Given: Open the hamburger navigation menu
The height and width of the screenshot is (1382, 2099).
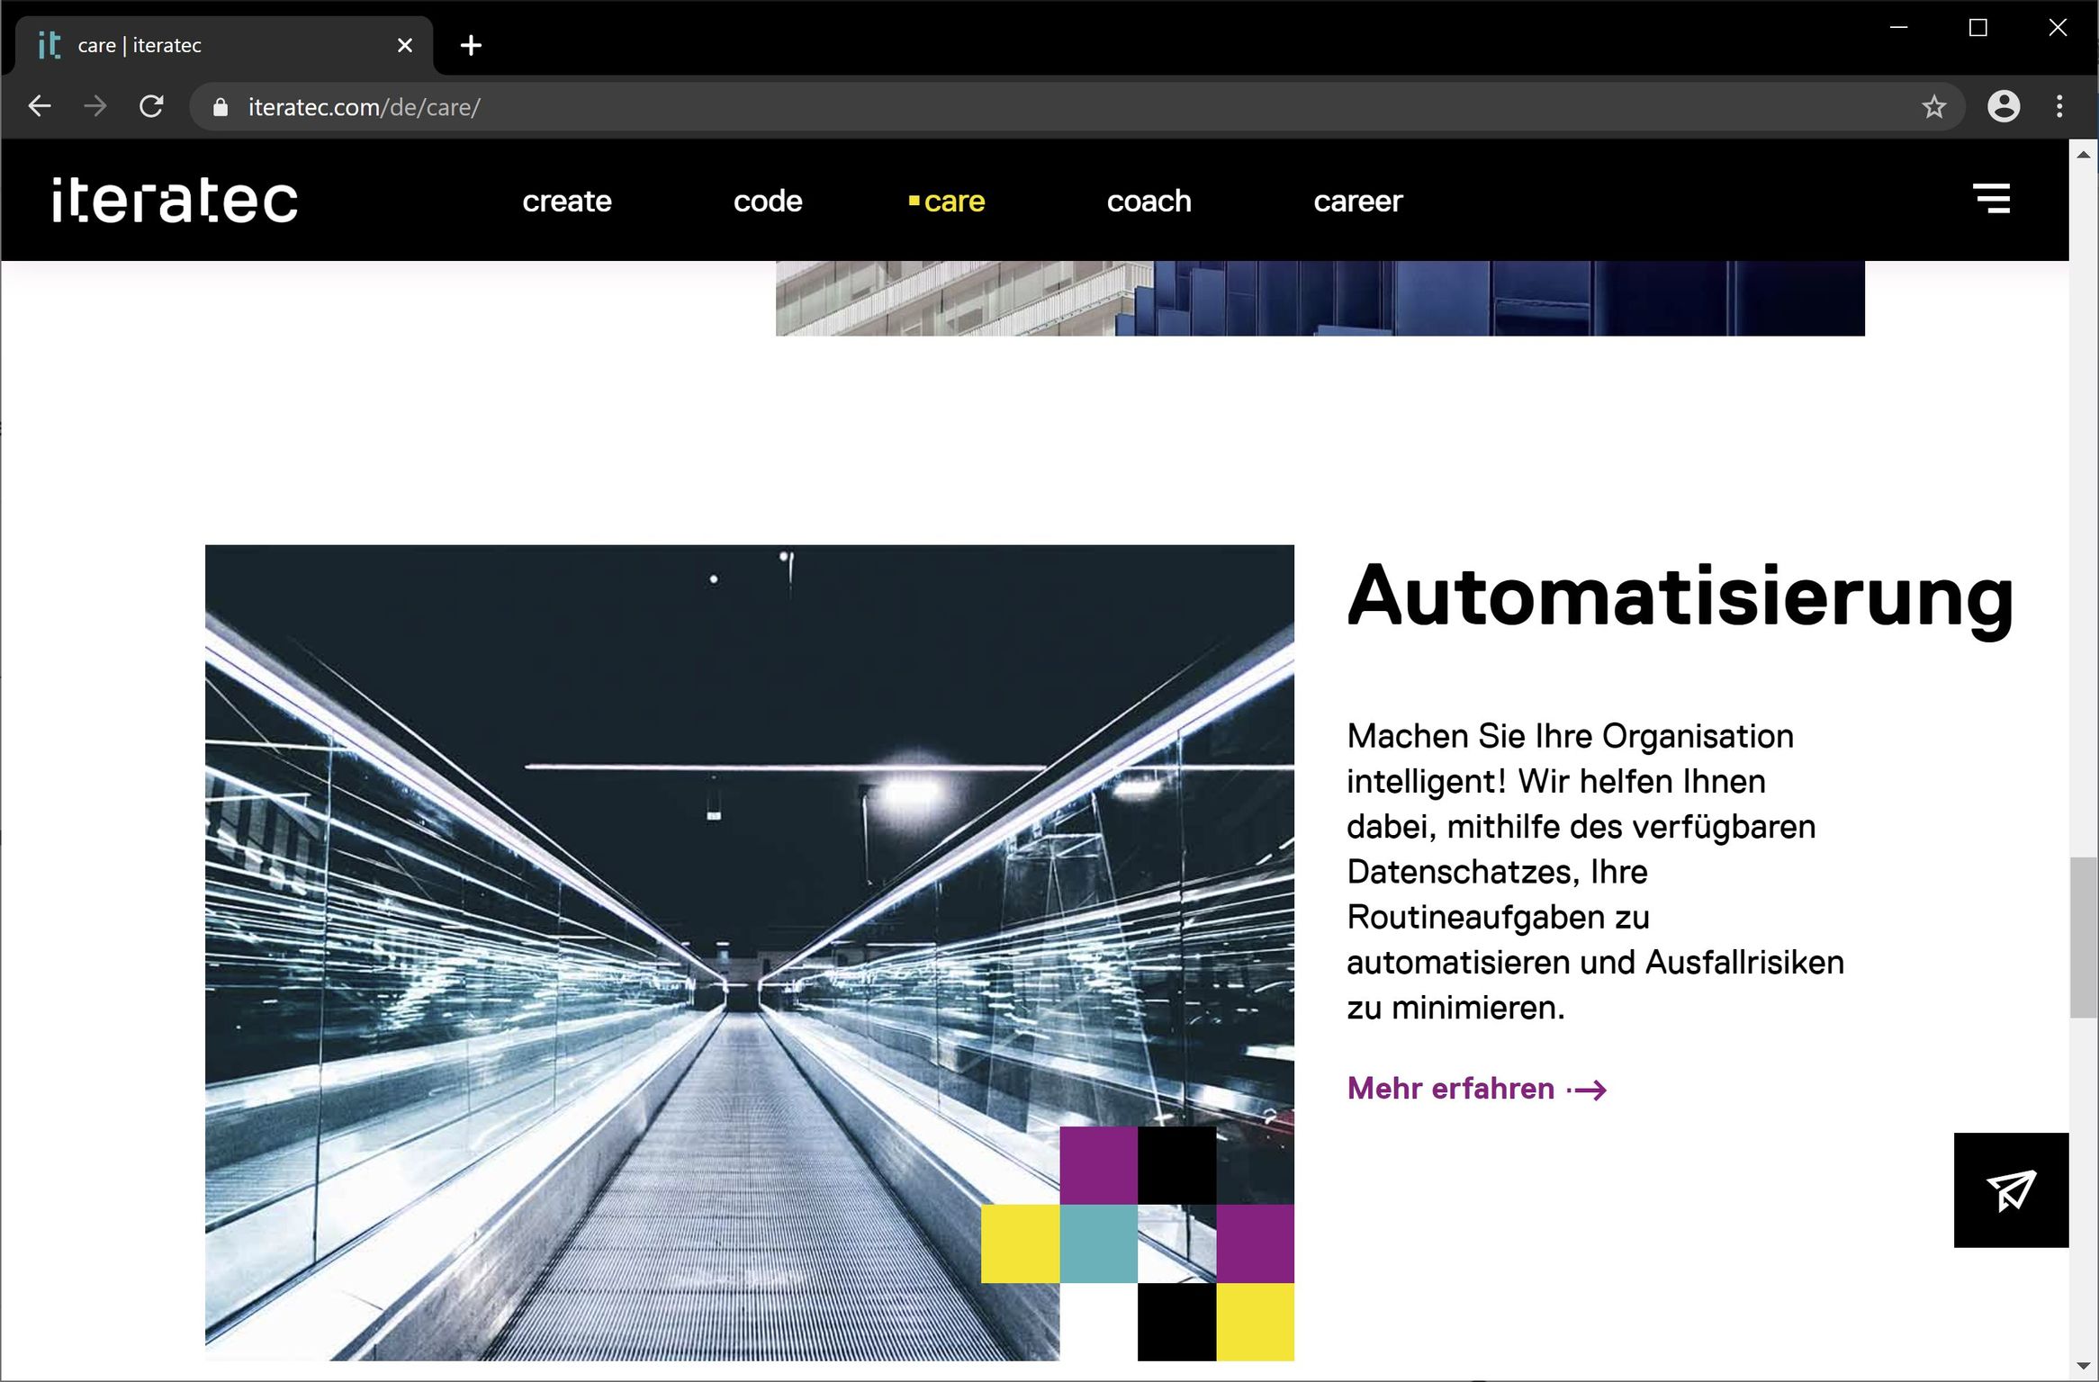Looking at the screenshot, I should (1992, 199).
